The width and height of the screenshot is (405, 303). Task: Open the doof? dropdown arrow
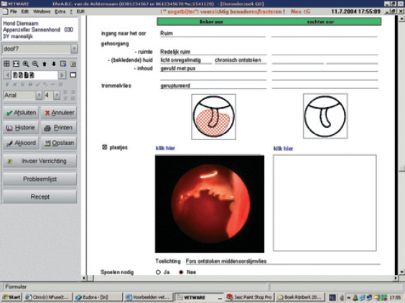(x=74, y=49)
